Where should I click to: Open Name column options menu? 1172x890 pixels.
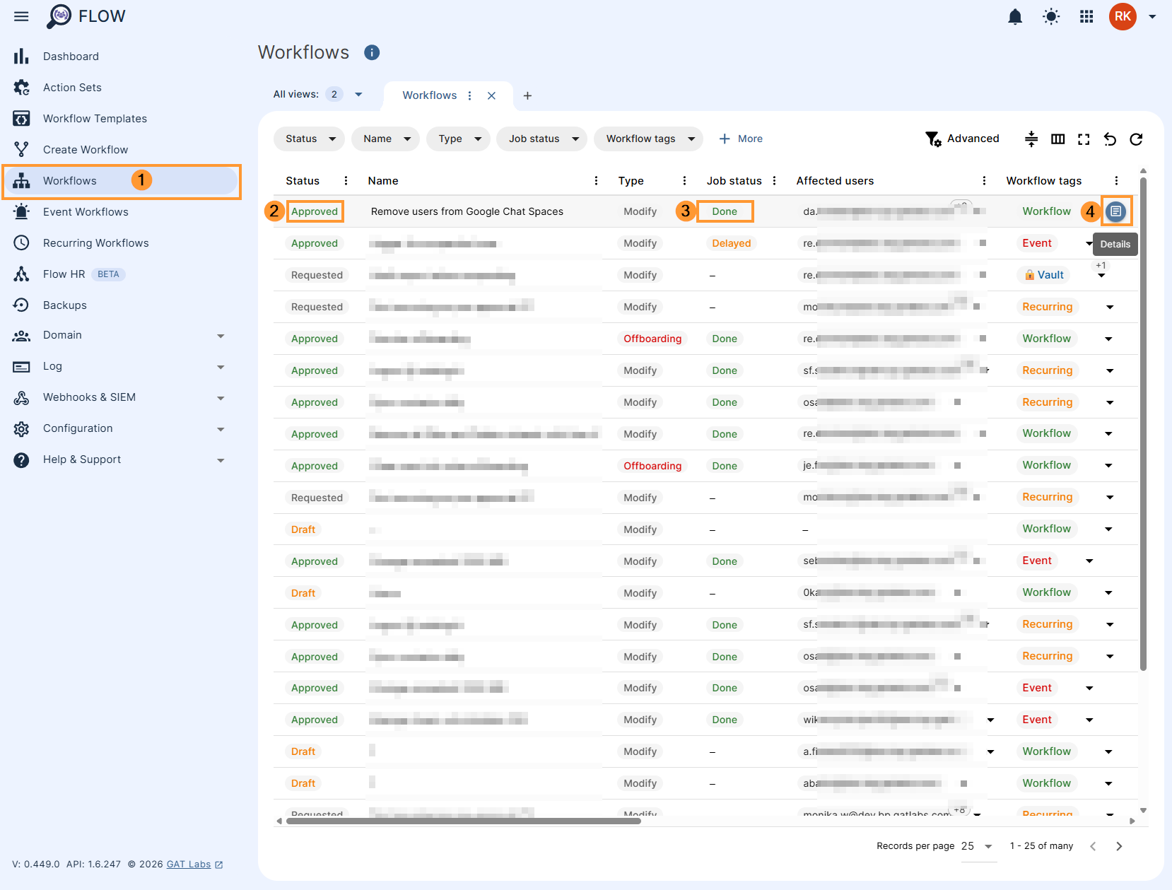tap(596, 181)
